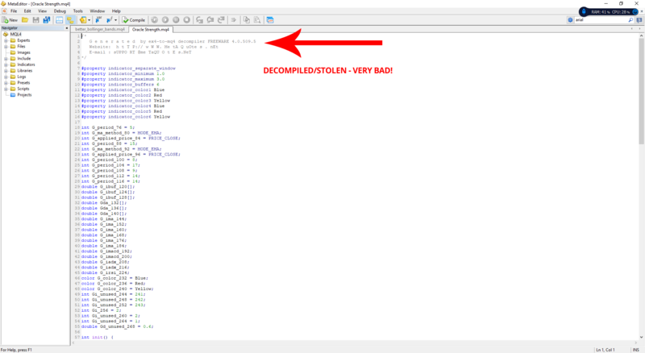Click the editor vertical scrollbar thumb
This screenshot has width=645, height=353.
[641, 91]
